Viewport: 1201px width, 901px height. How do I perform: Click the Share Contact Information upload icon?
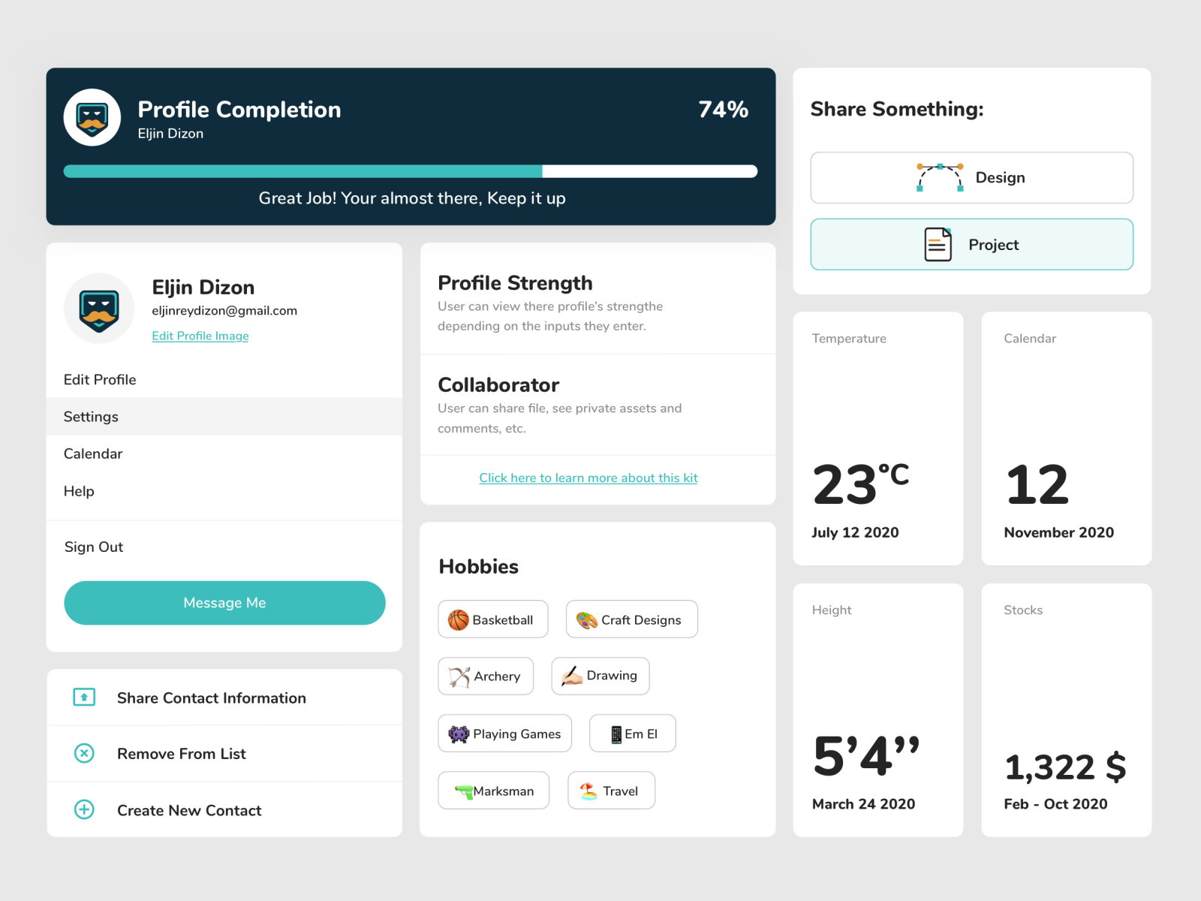[84, 698]
